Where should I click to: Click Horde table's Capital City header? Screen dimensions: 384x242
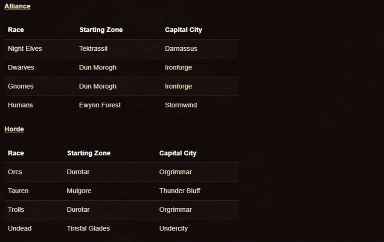click(x=178, y=153)
